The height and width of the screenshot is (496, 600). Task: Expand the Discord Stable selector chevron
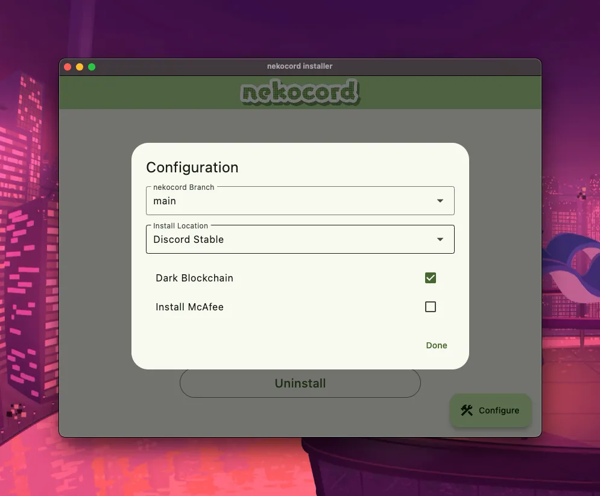click(440, 239)
